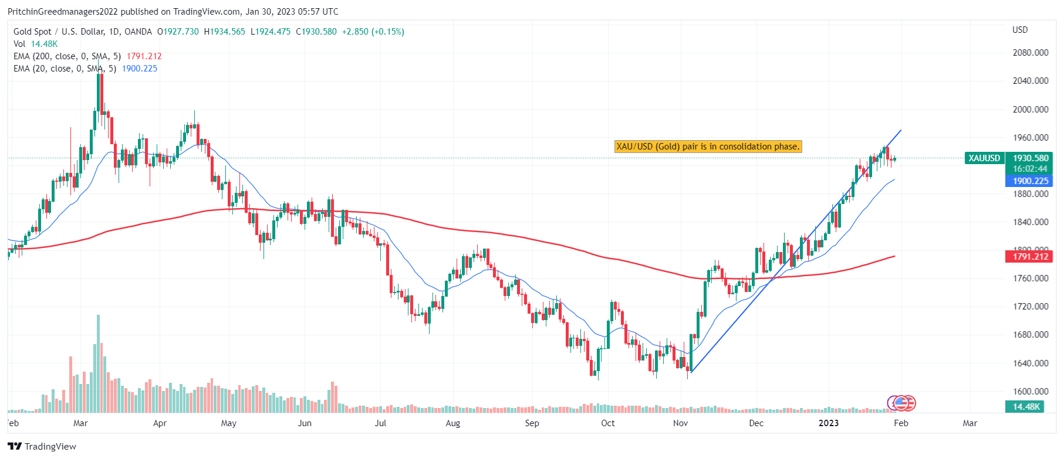This screenshot has width=1064, height=459.
Task: Click the Dec label on time axis
Action: 756,423
